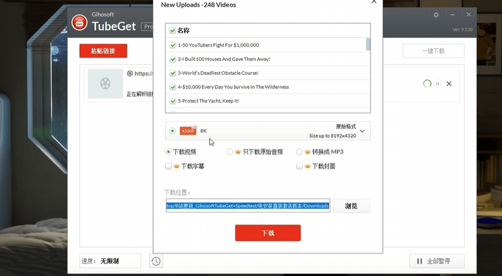Click the 4320P quality badge icon

pos(188,131)
